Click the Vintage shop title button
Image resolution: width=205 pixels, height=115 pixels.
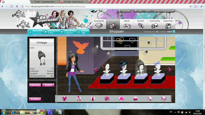[42, 43]
